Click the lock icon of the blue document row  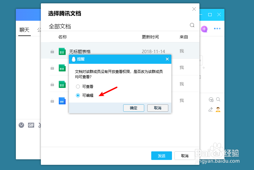[x=52, y=101]
